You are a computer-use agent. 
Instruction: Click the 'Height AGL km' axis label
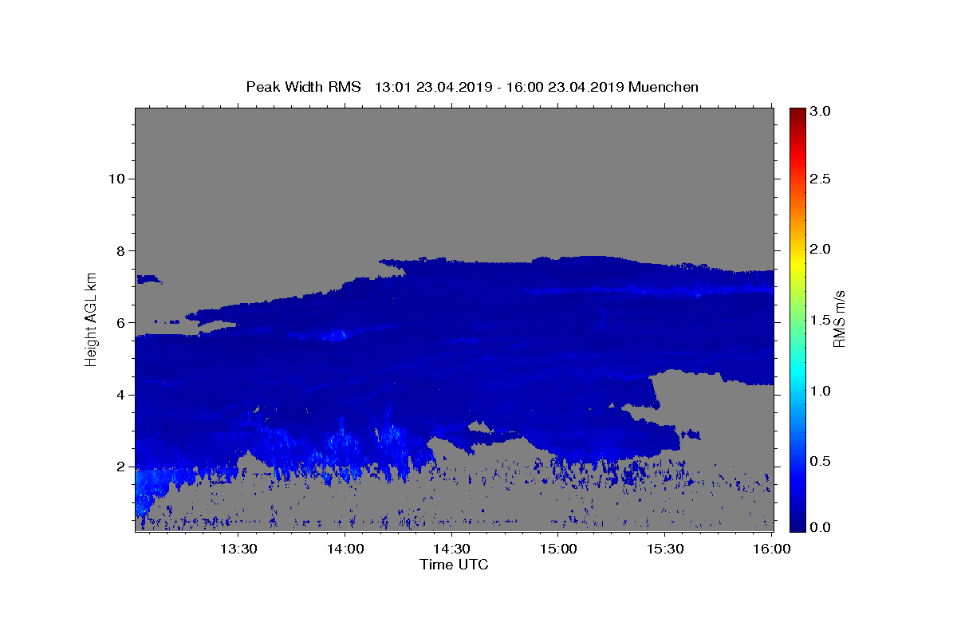click(x=92, y=319)
